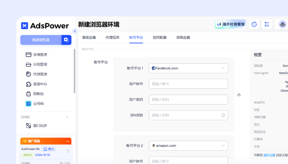Click the 概要 panel heading

[x=258, y=55]
